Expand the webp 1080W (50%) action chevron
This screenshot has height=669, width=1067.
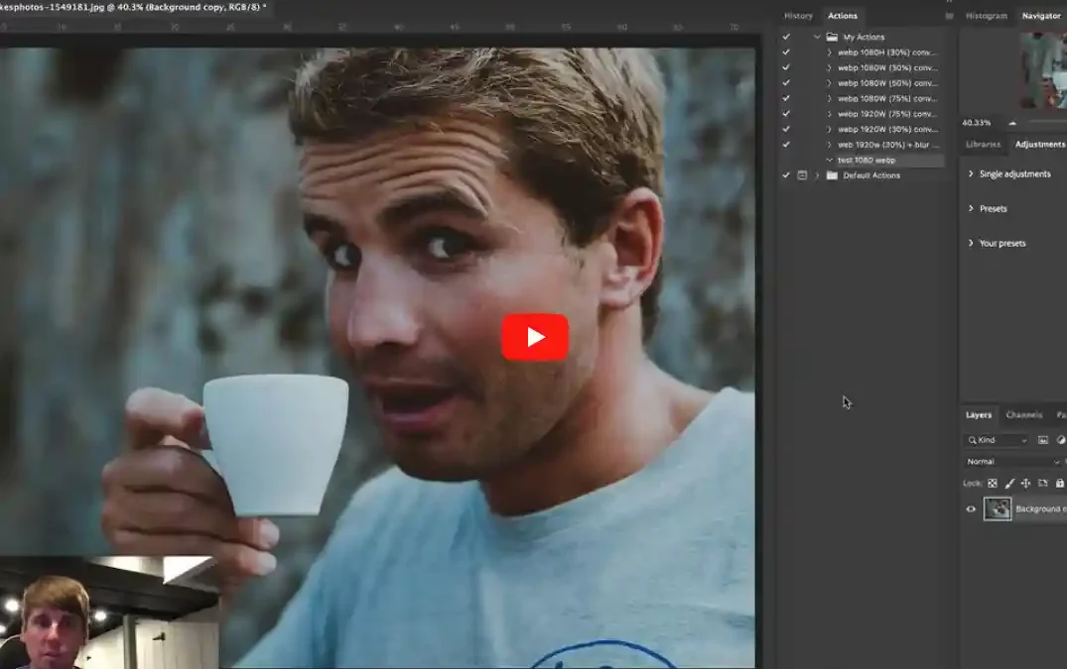coord(829,83)
